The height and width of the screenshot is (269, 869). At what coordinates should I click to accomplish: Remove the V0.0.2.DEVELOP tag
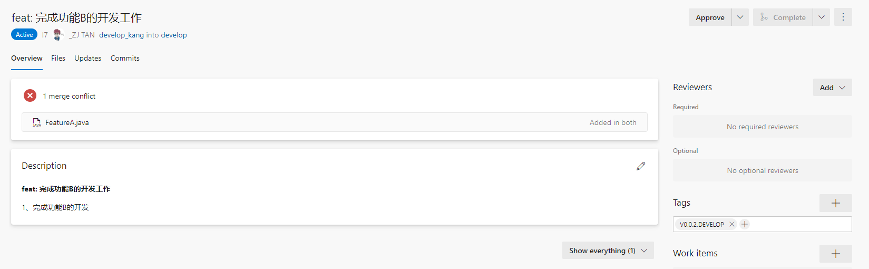click(732, 224)
